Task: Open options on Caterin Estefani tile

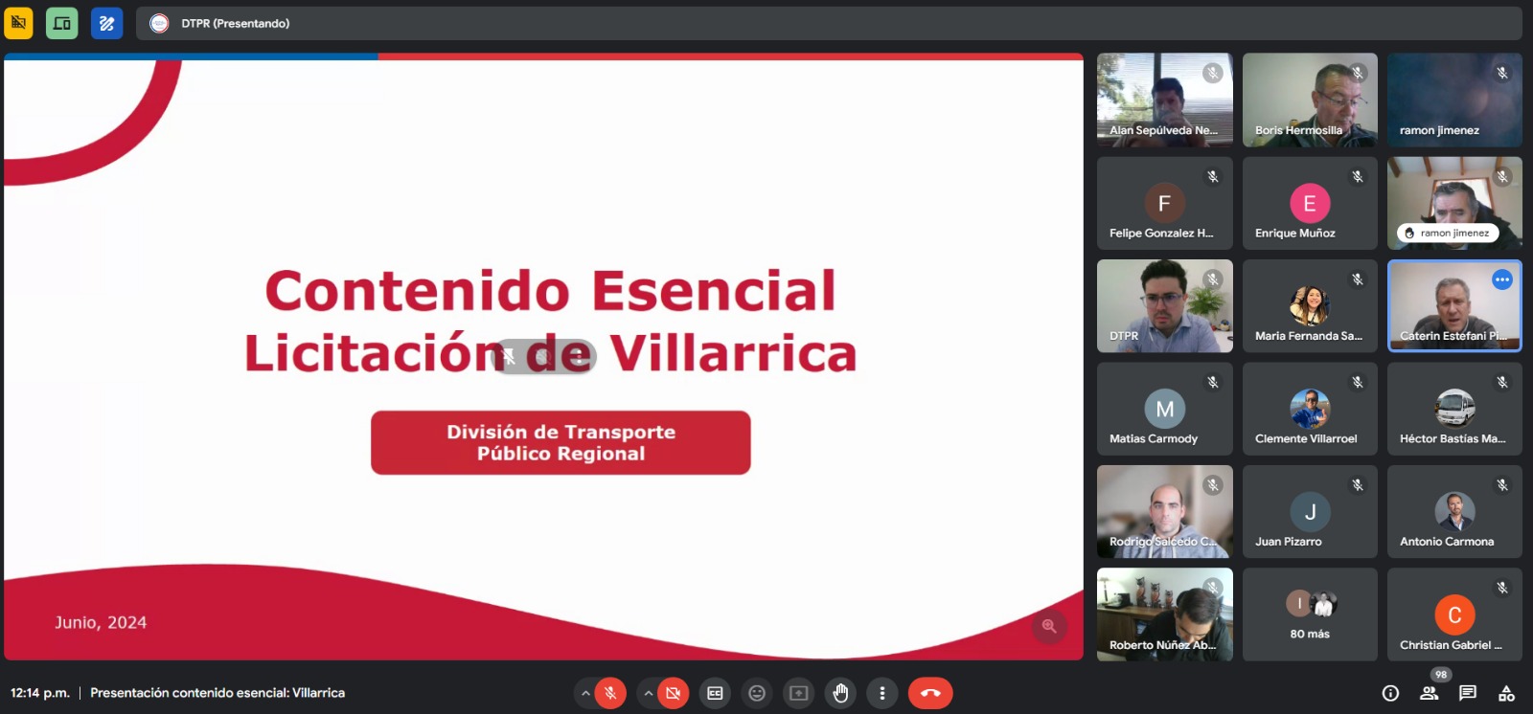Action: 1501,279
